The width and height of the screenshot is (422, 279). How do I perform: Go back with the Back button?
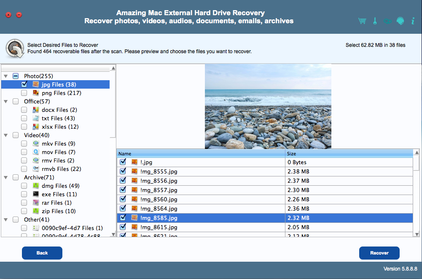42,253
